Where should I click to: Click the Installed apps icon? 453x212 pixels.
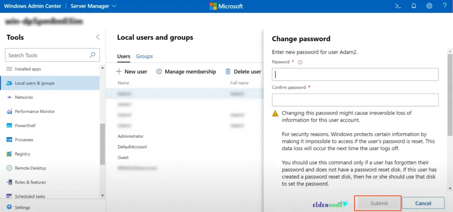point(9,69)
